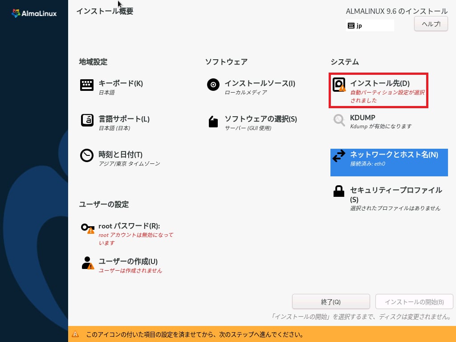Select the ネットワークとホスト名(N) entry text
456x342 pixels.
[x=394, y=155]
